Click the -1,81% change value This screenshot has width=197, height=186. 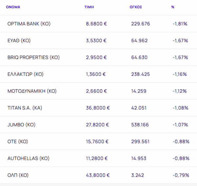(180, 24)
